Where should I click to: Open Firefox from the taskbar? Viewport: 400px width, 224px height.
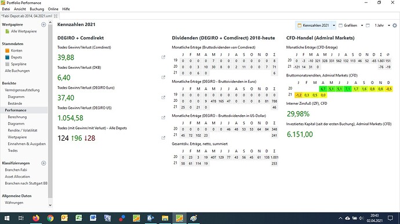coord(36,218)
